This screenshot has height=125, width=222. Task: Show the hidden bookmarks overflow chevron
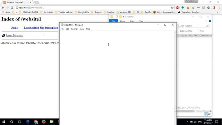[217, 12]
